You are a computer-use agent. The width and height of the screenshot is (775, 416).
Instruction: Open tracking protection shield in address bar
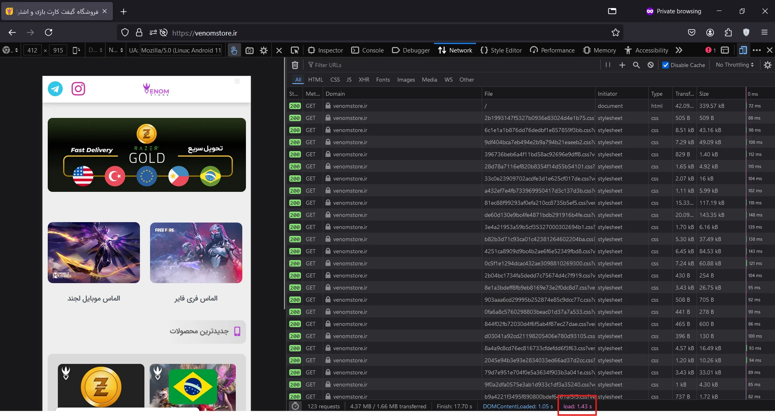(x=125, y=33)
